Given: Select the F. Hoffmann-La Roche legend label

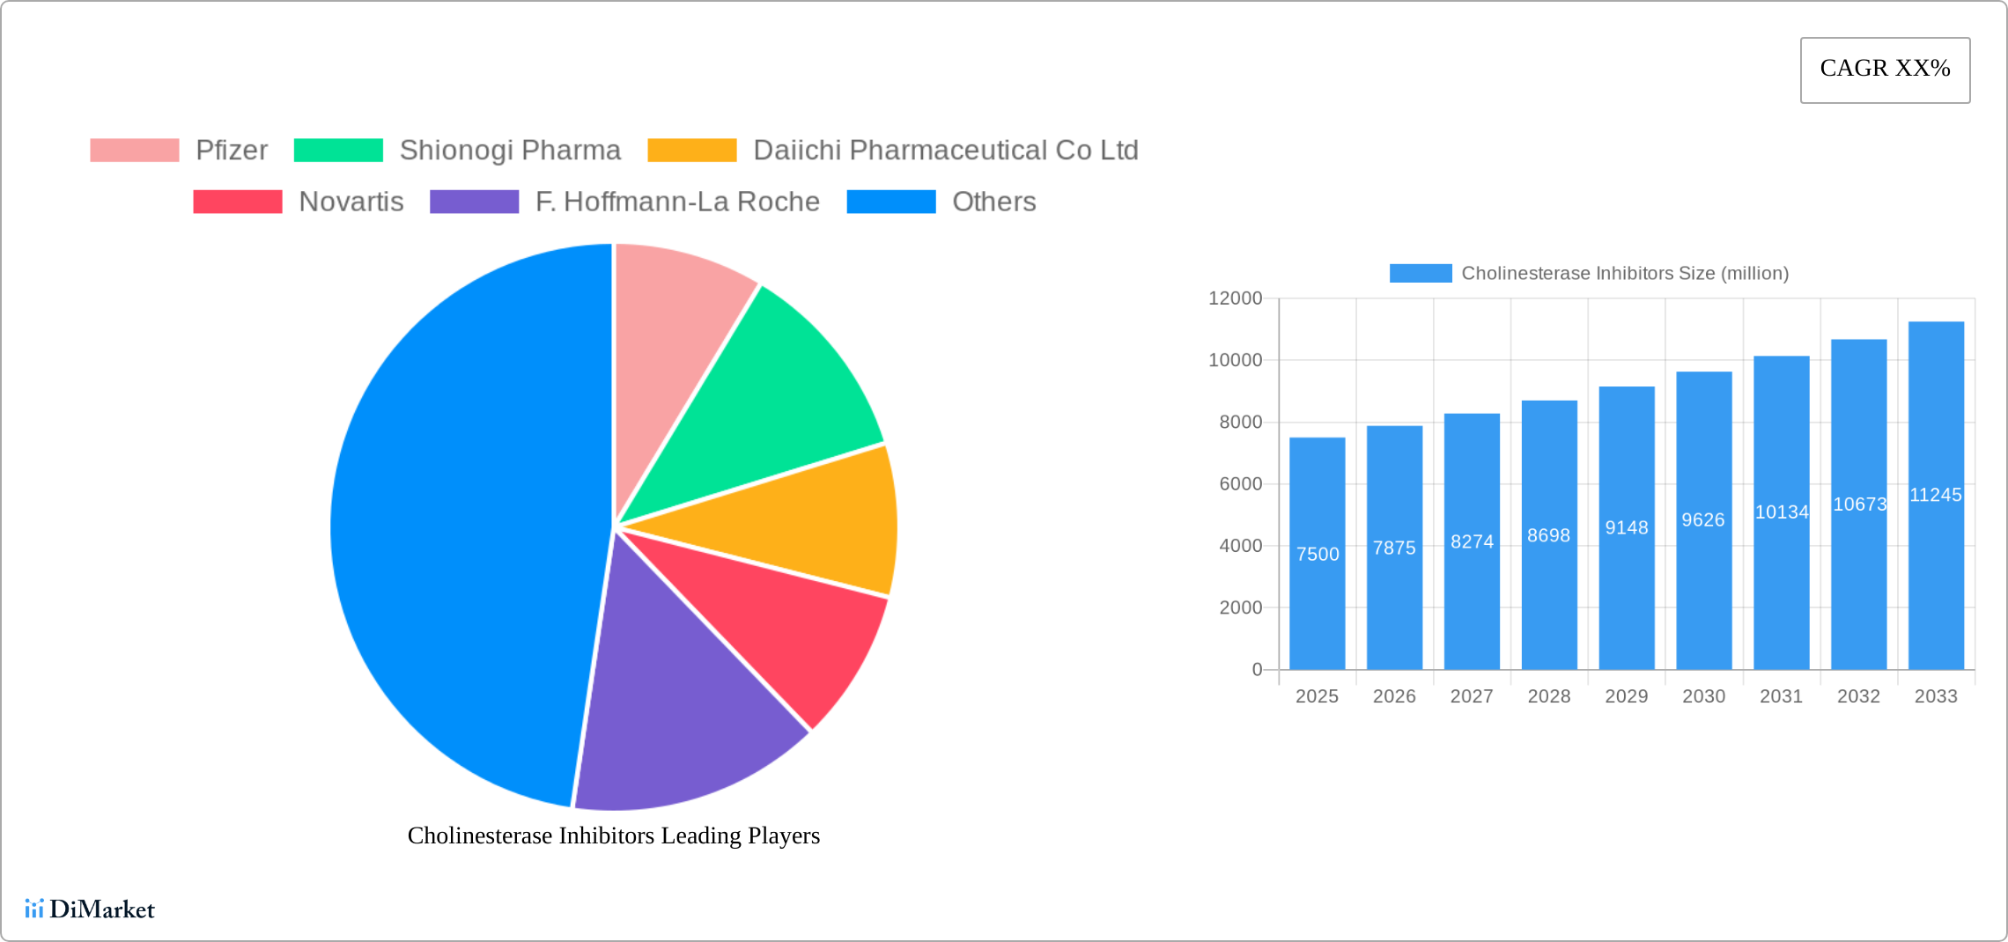Looking at the screenshot, I should [677, 202].
